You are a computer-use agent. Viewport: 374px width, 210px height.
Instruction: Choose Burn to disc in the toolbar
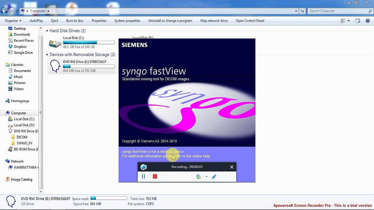tap(75, 21)
